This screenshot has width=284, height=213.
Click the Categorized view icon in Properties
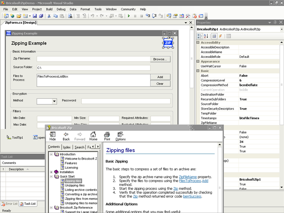pos(200,36)
